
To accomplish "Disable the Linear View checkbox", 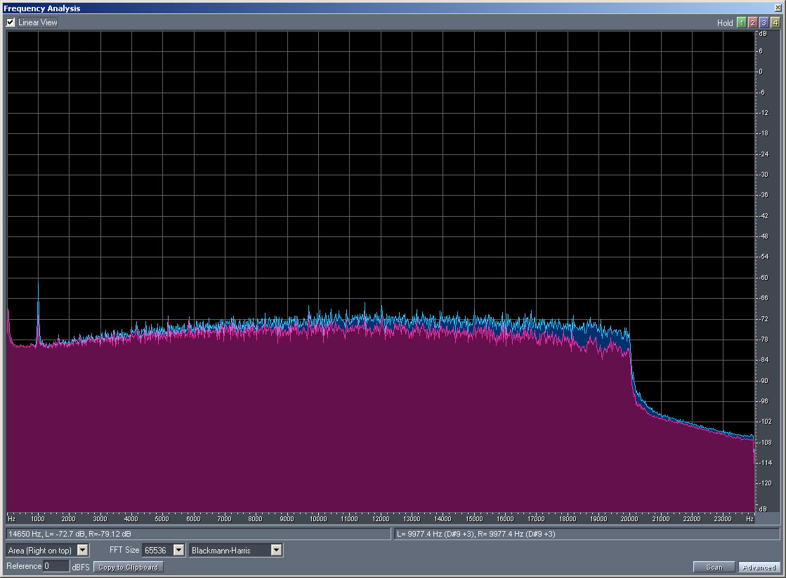I will tap(11, 22).
